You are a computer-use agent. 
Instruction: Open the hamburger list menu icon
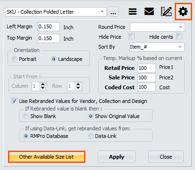(133, 11)
